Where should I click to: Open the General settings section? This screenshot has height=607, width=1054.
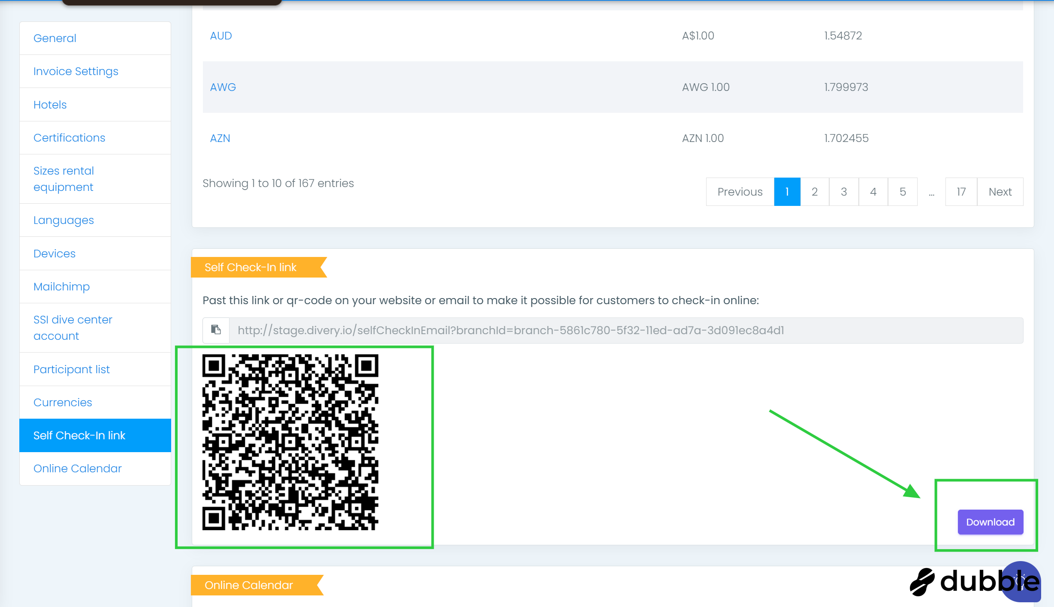(55, 38)
